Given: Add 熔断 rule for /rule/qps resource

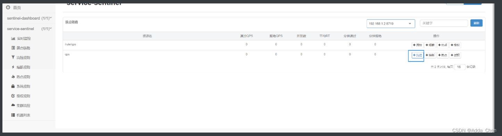Looking at the screenshot, I should point(430,45).
